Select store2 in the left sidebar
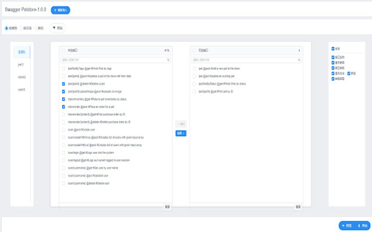 coord(21,77)
